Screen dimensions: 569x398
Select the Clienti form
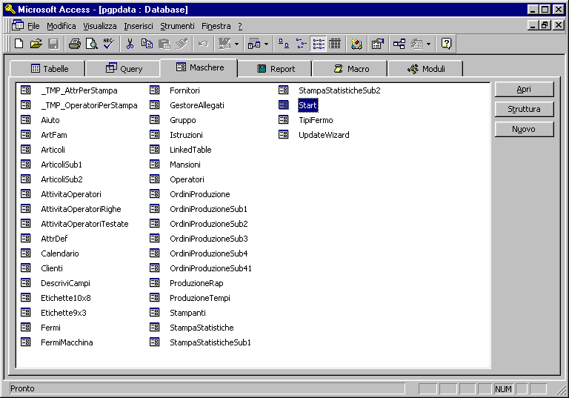click(52, 268)
